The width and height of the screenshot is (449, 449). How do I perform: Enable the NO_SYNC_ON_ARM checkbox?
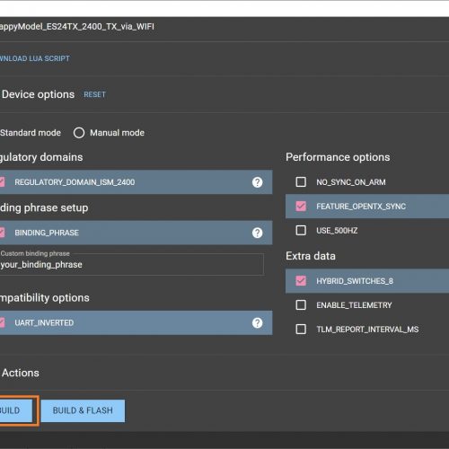point(301,181)
